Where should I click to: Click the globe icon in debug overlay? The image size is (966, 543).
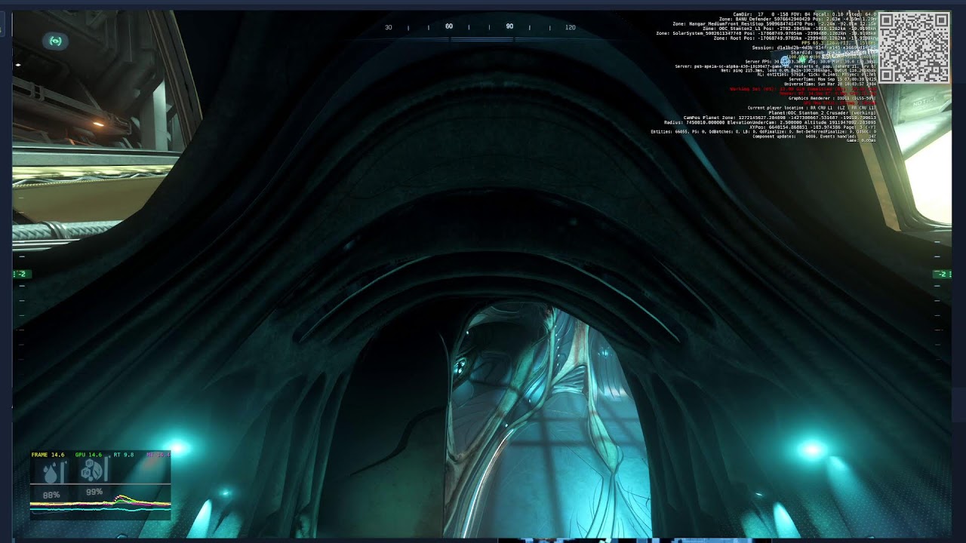pyautogui.click(x=785, y=60)
